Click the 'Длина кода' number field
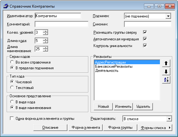This screenshot has height=137, width=178. (39, 40)
